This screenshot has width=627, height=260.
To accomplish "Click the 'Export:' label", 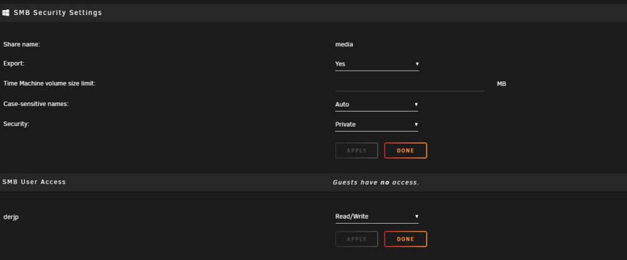I will (14, 64).
